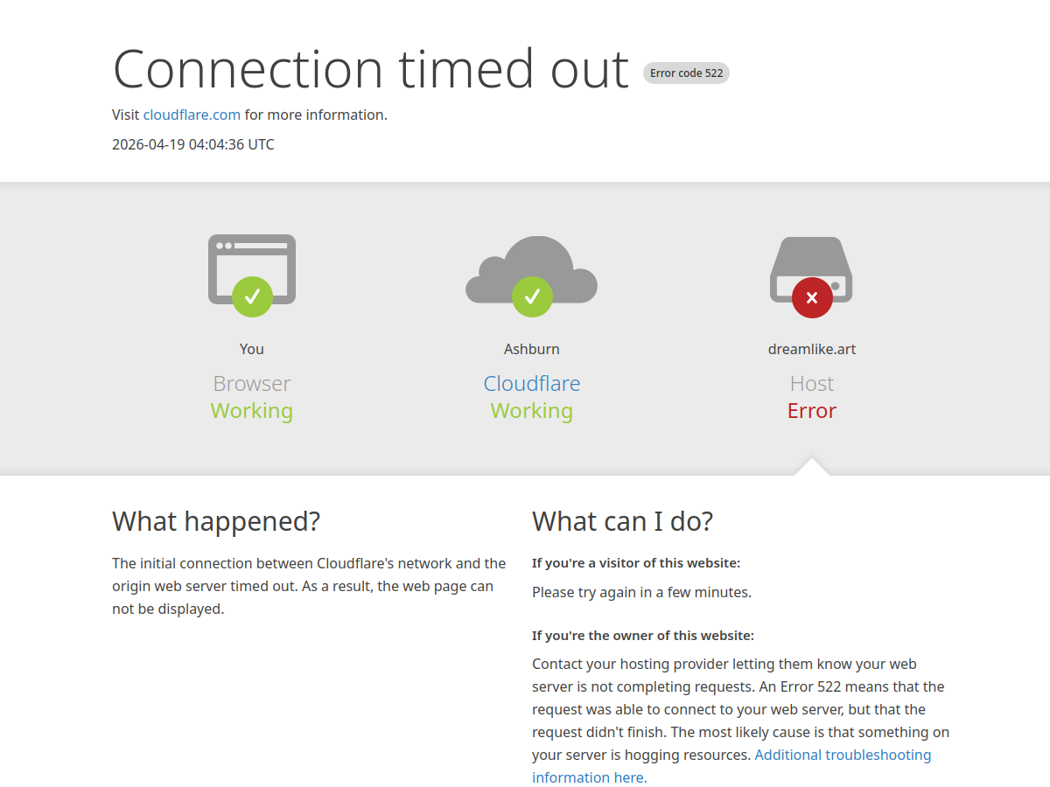Click the Working status under Browser
The image size is (1050, 787).
pyautogui.click(x=251, y=411)
